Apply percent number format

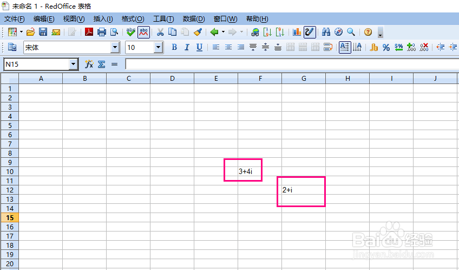[x=386, y=47]
